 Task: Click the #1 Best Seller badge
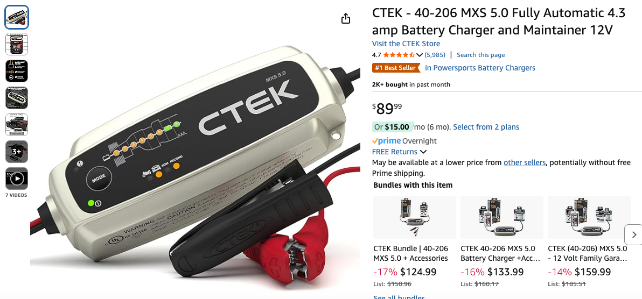[x=396, y=68]
